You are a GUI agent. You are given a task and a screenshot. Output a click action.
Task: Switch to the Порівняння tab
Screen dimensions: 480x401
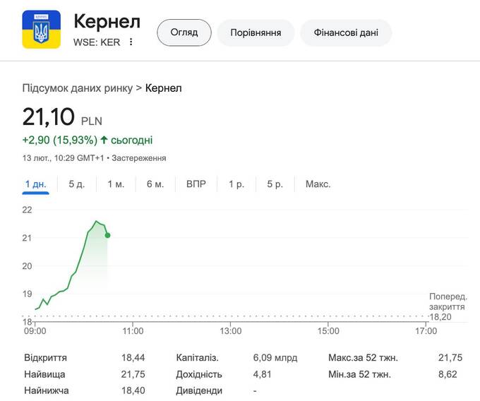click(x=255, y=32)
